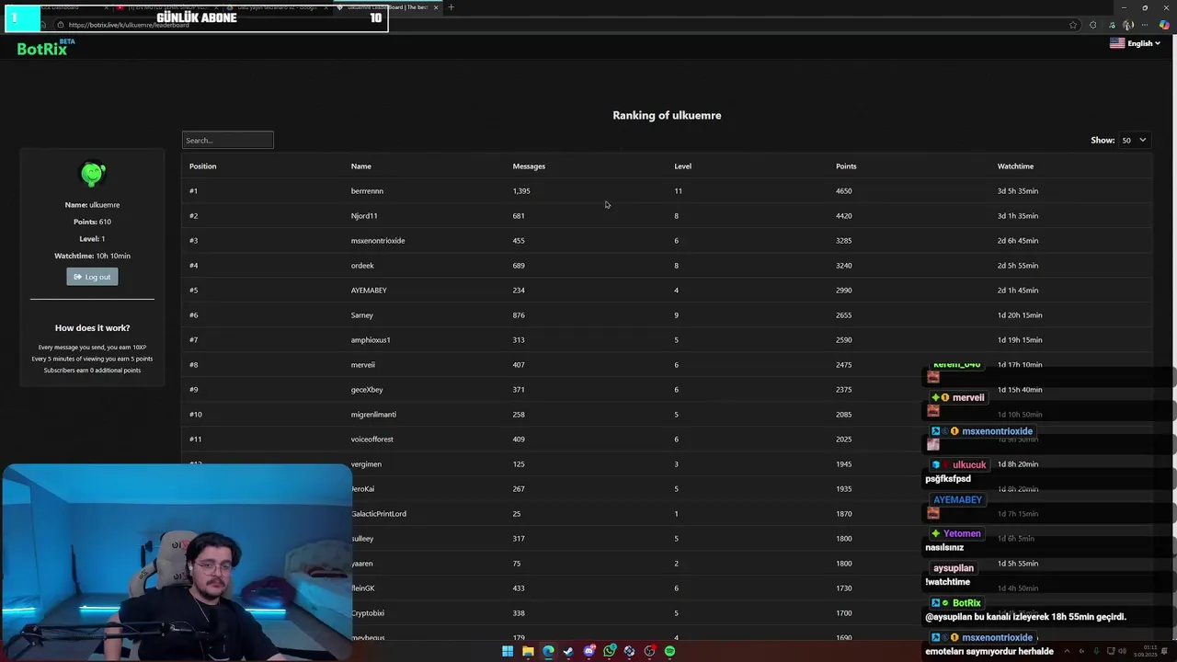Open the Copilot icon in browser toolbar
The image size is (1177, 662).
(1164, 25)
